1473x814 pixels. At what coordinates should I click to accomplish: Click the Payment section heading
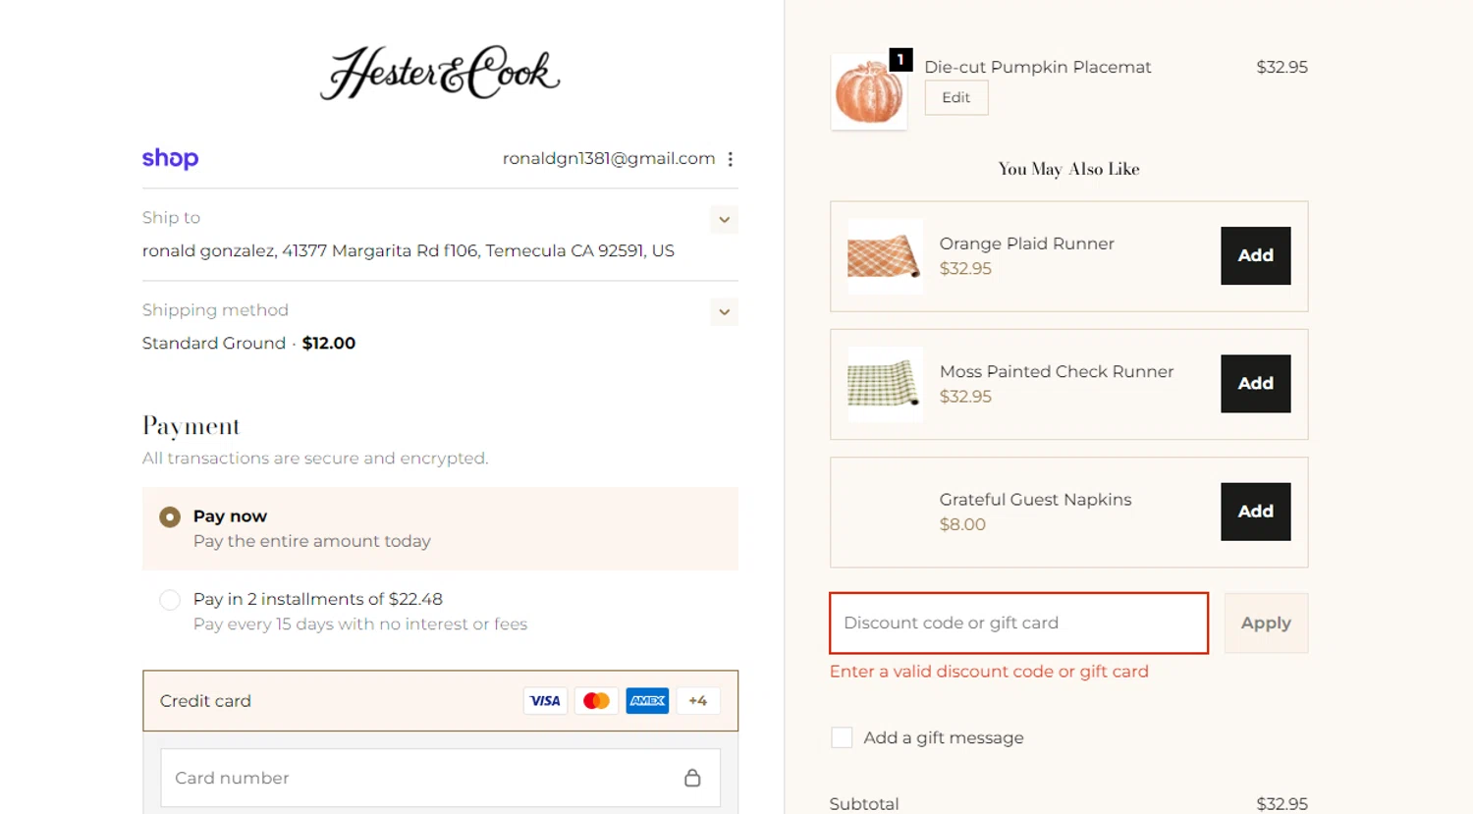tap(191, 426)
